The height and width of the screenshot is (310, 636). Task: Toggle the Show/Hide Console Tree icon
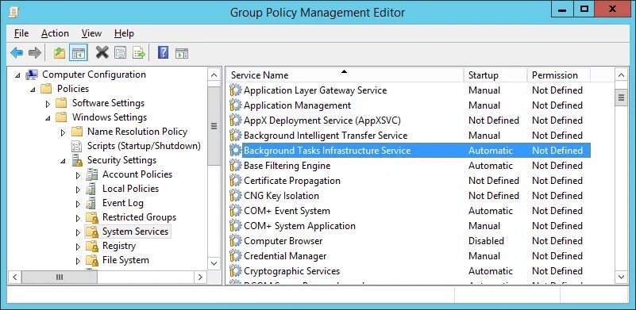coord(79,53)
